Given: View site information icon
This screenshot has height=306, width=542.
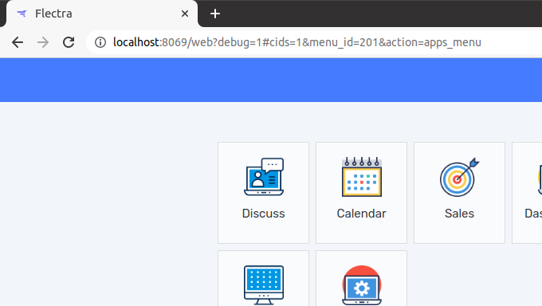Looking at the screenshot, I should (x=100, y=42).
